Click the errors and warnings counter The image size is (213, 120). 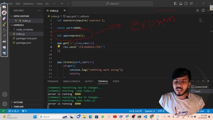[13, 111]
